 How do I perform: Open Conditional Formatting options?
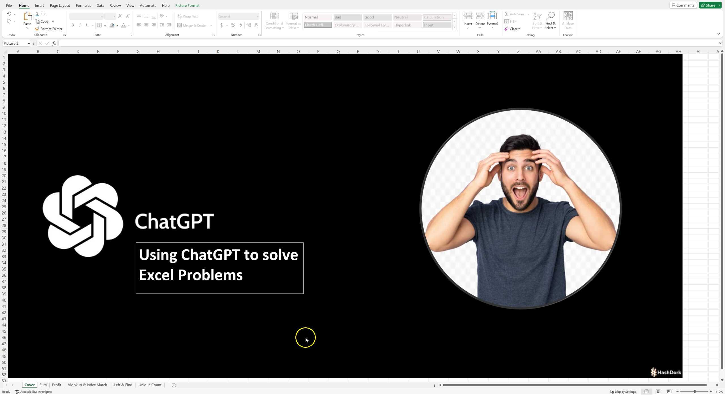(274, 20)
